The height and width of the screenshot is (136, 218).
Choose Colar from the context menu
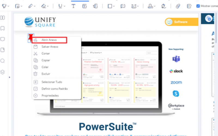pos(57,67)
